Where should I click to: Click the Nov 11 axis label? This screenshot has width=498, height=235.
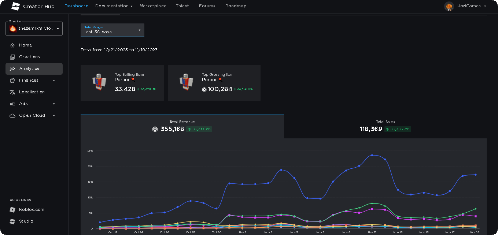pyautogui.click(x=372, y=232)
